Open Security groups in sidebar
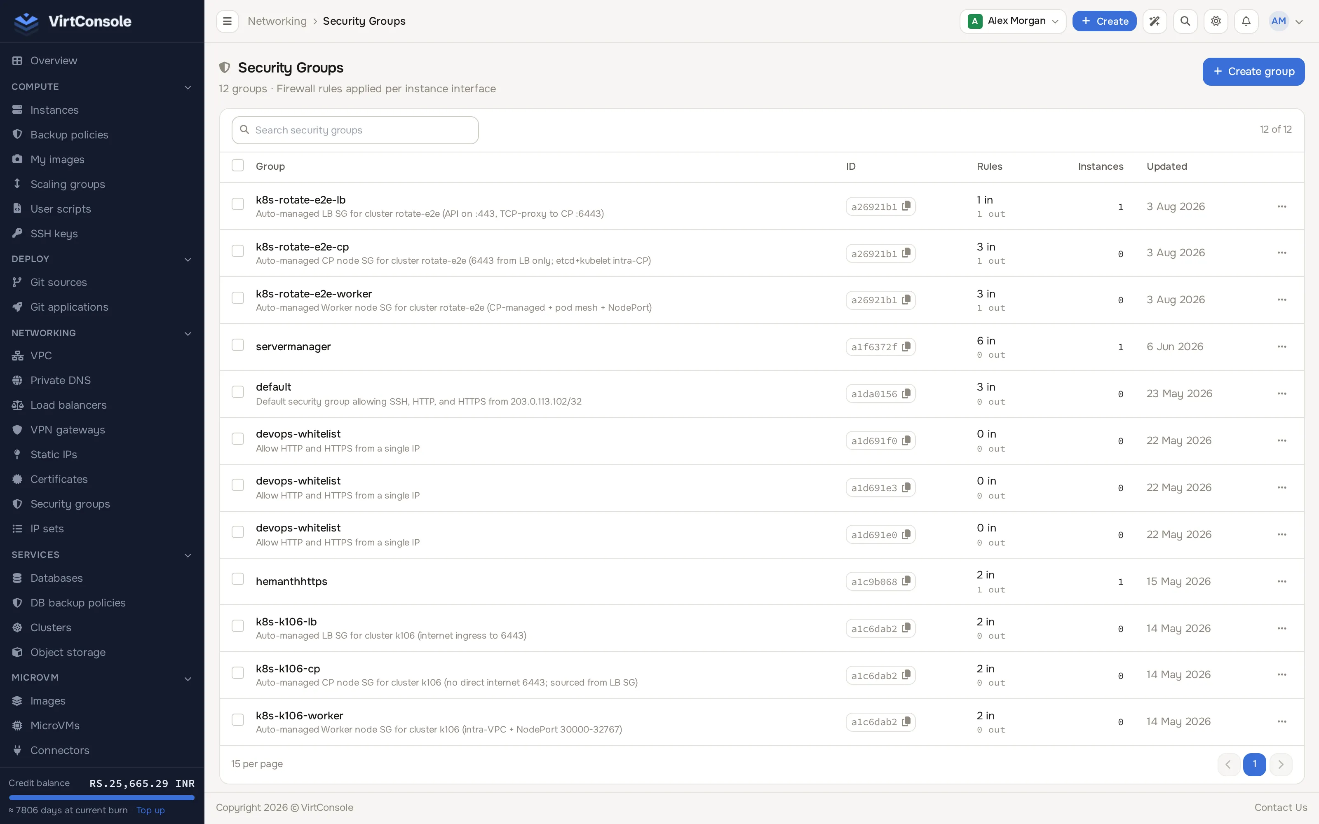 tap(70, 504)
